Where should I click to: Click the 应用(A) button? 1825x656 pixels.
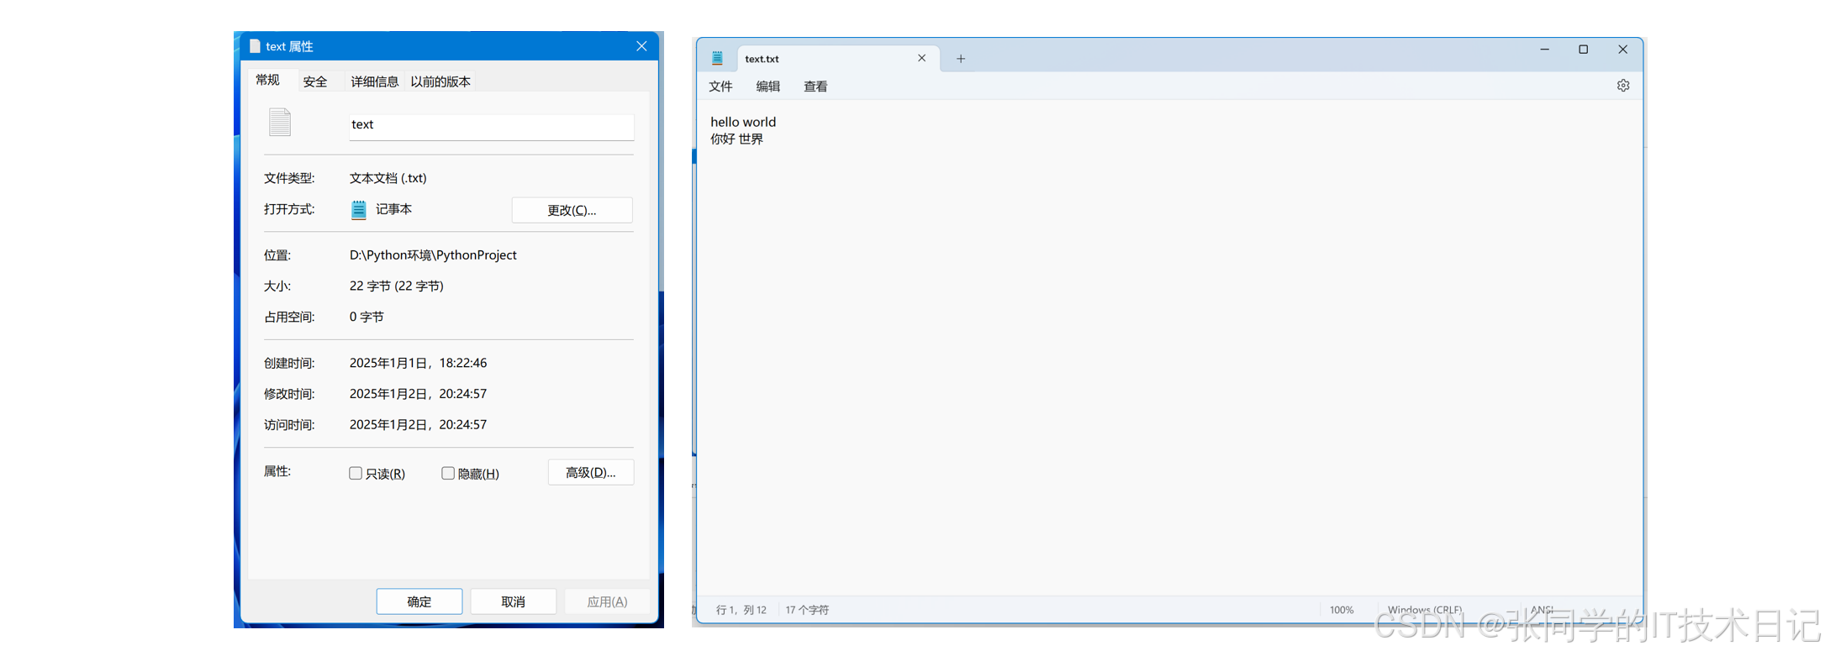point(607,601)
